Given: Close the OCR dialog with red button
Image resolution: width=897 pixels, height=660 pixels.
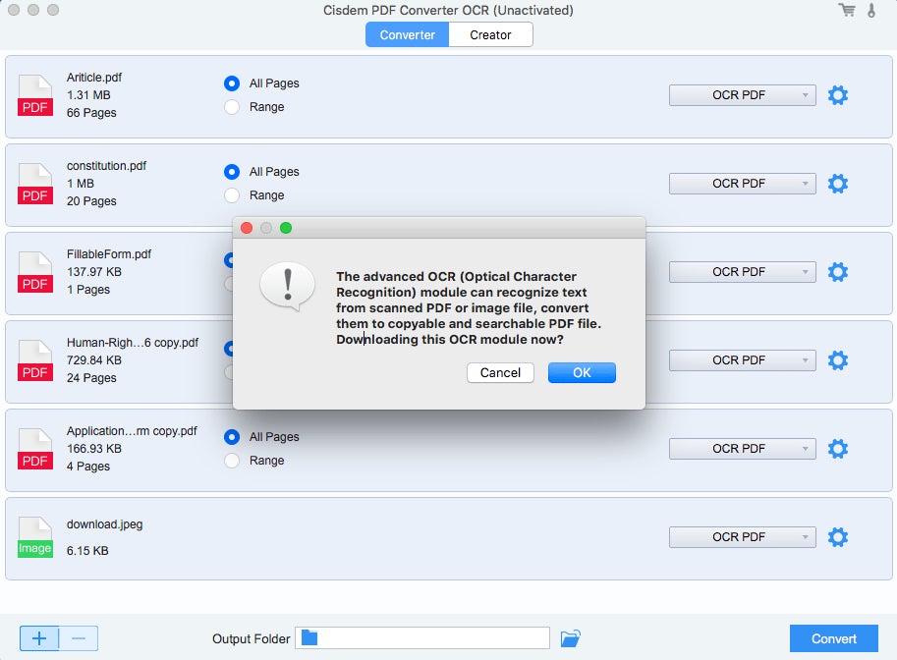Looking at the screenshot, I should pyautogui.click(x=247, y=228).
